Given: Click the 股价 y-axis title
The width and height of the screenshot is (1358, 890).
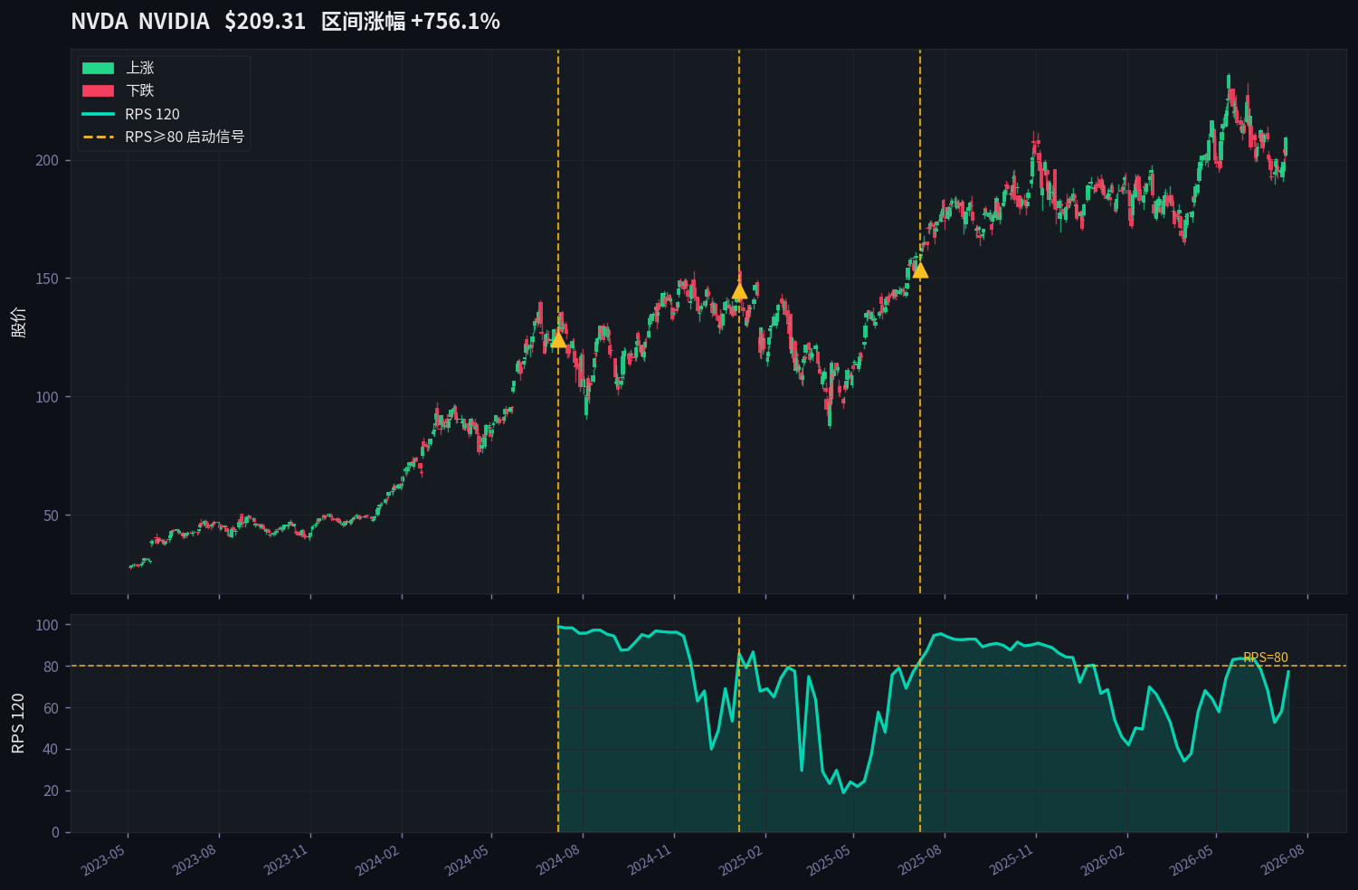Looking at the screenshot, I should click(x=19, y=322).
